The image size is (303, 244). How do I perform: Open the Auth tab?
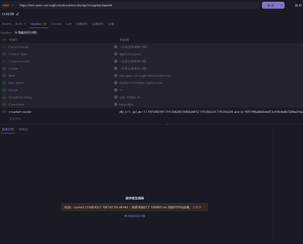[x=68, y=24]
